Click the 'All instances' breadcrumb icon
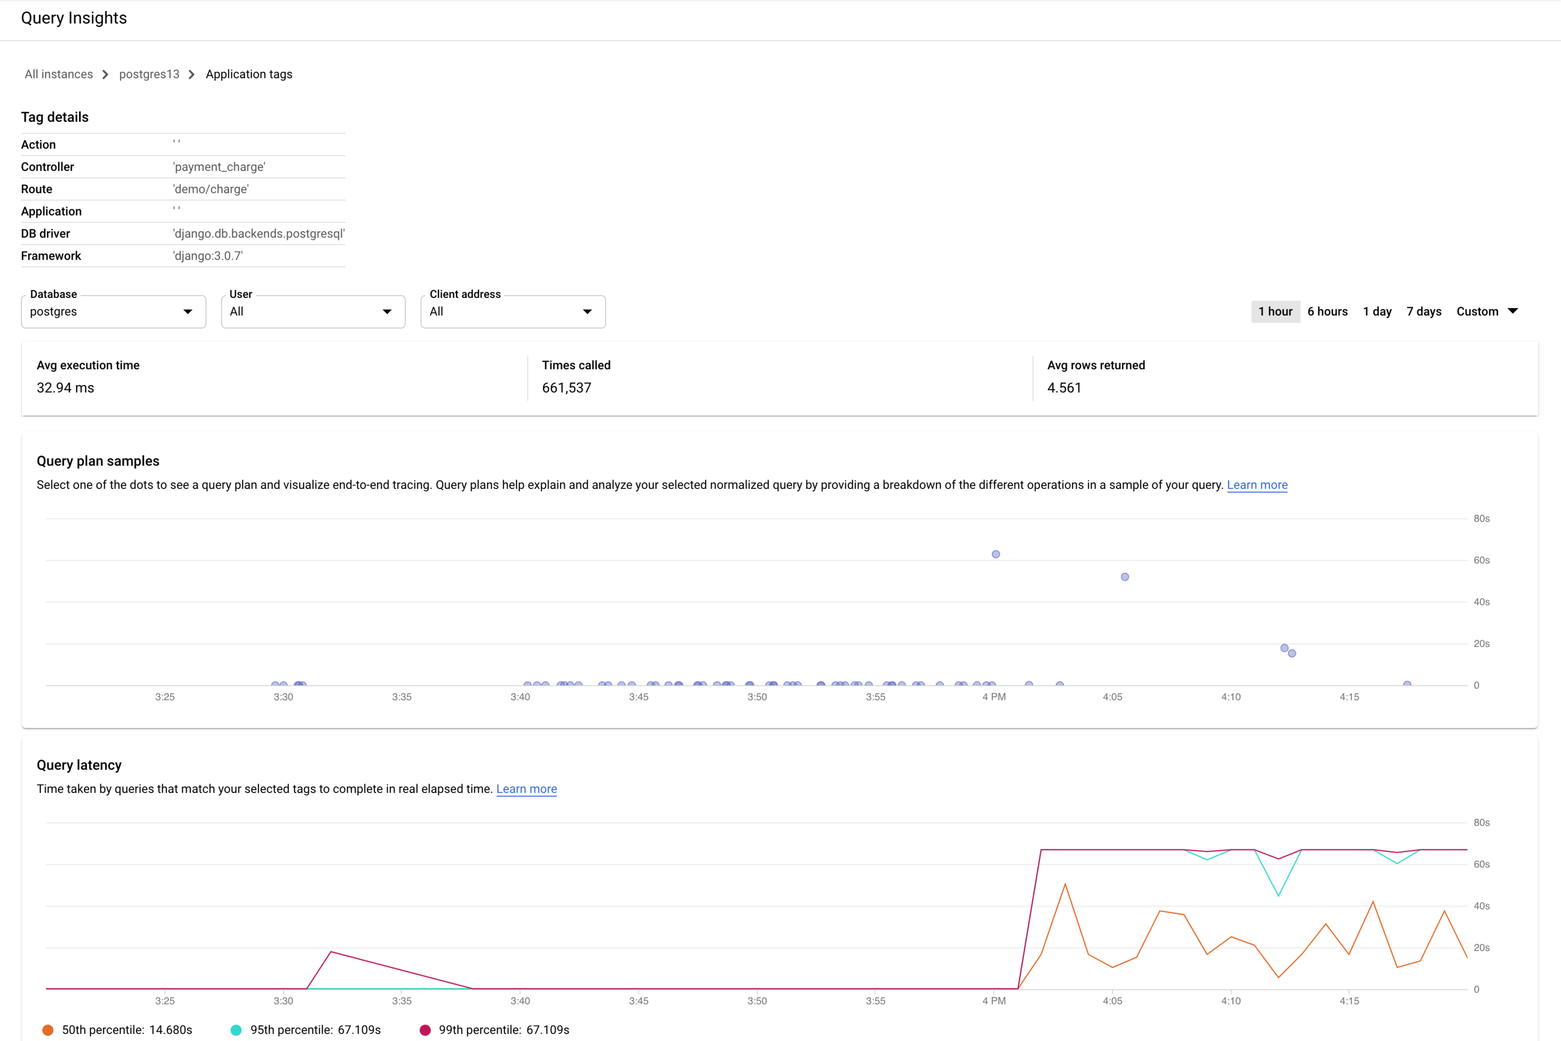This screenshot has width=1561, height=1041. tap(58, 73)
